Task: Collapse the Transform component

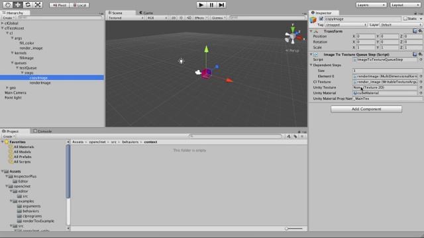Action: 311,31
